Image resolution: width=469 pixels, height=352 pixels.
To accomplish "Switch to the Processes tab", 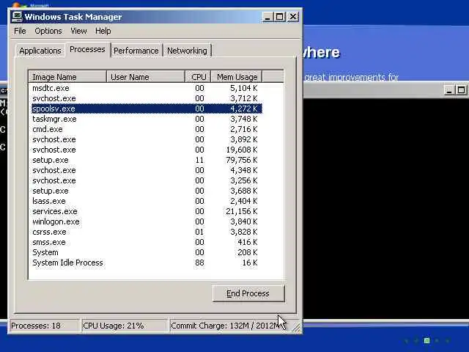I will (87, 49).
